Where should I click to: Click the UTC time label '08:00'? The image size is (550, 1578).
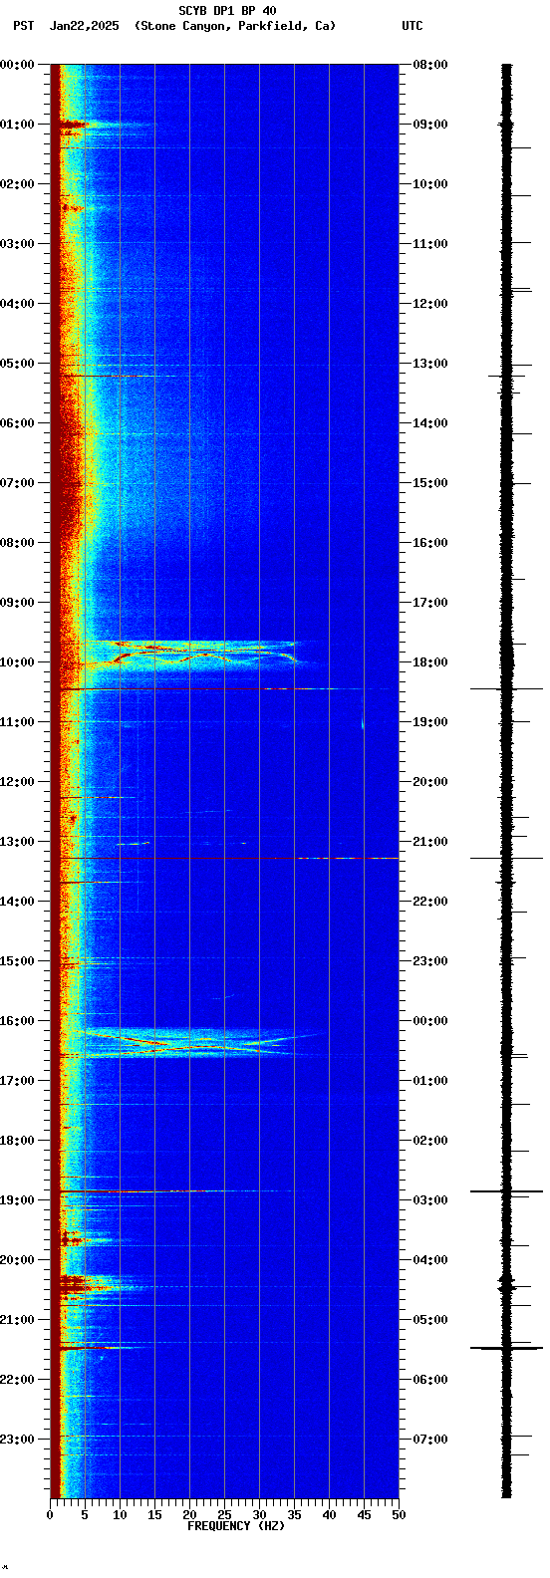[430, 65]
